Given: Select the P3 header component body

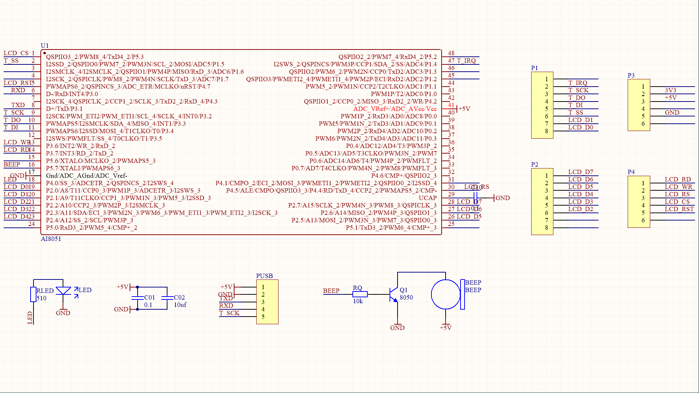Looking at the screenshot, I should pyautogui.click(x=639, y=105).
